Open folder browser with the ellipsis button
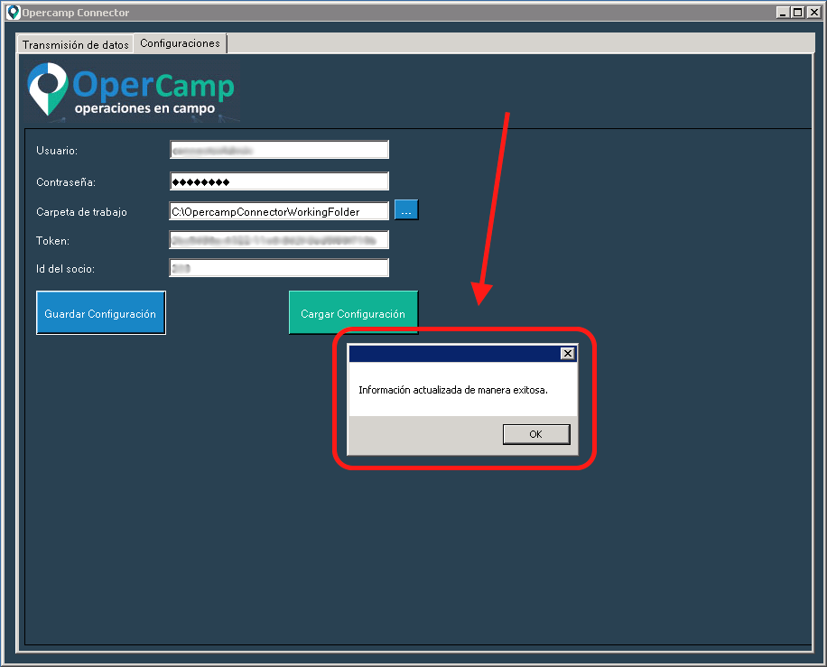The image size is (827, 667). coord(406,210)
